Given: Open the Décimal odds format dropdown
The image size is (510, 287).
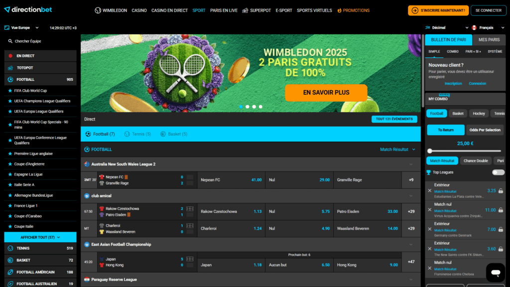Looking at the screenshot, I should point(447,28).
